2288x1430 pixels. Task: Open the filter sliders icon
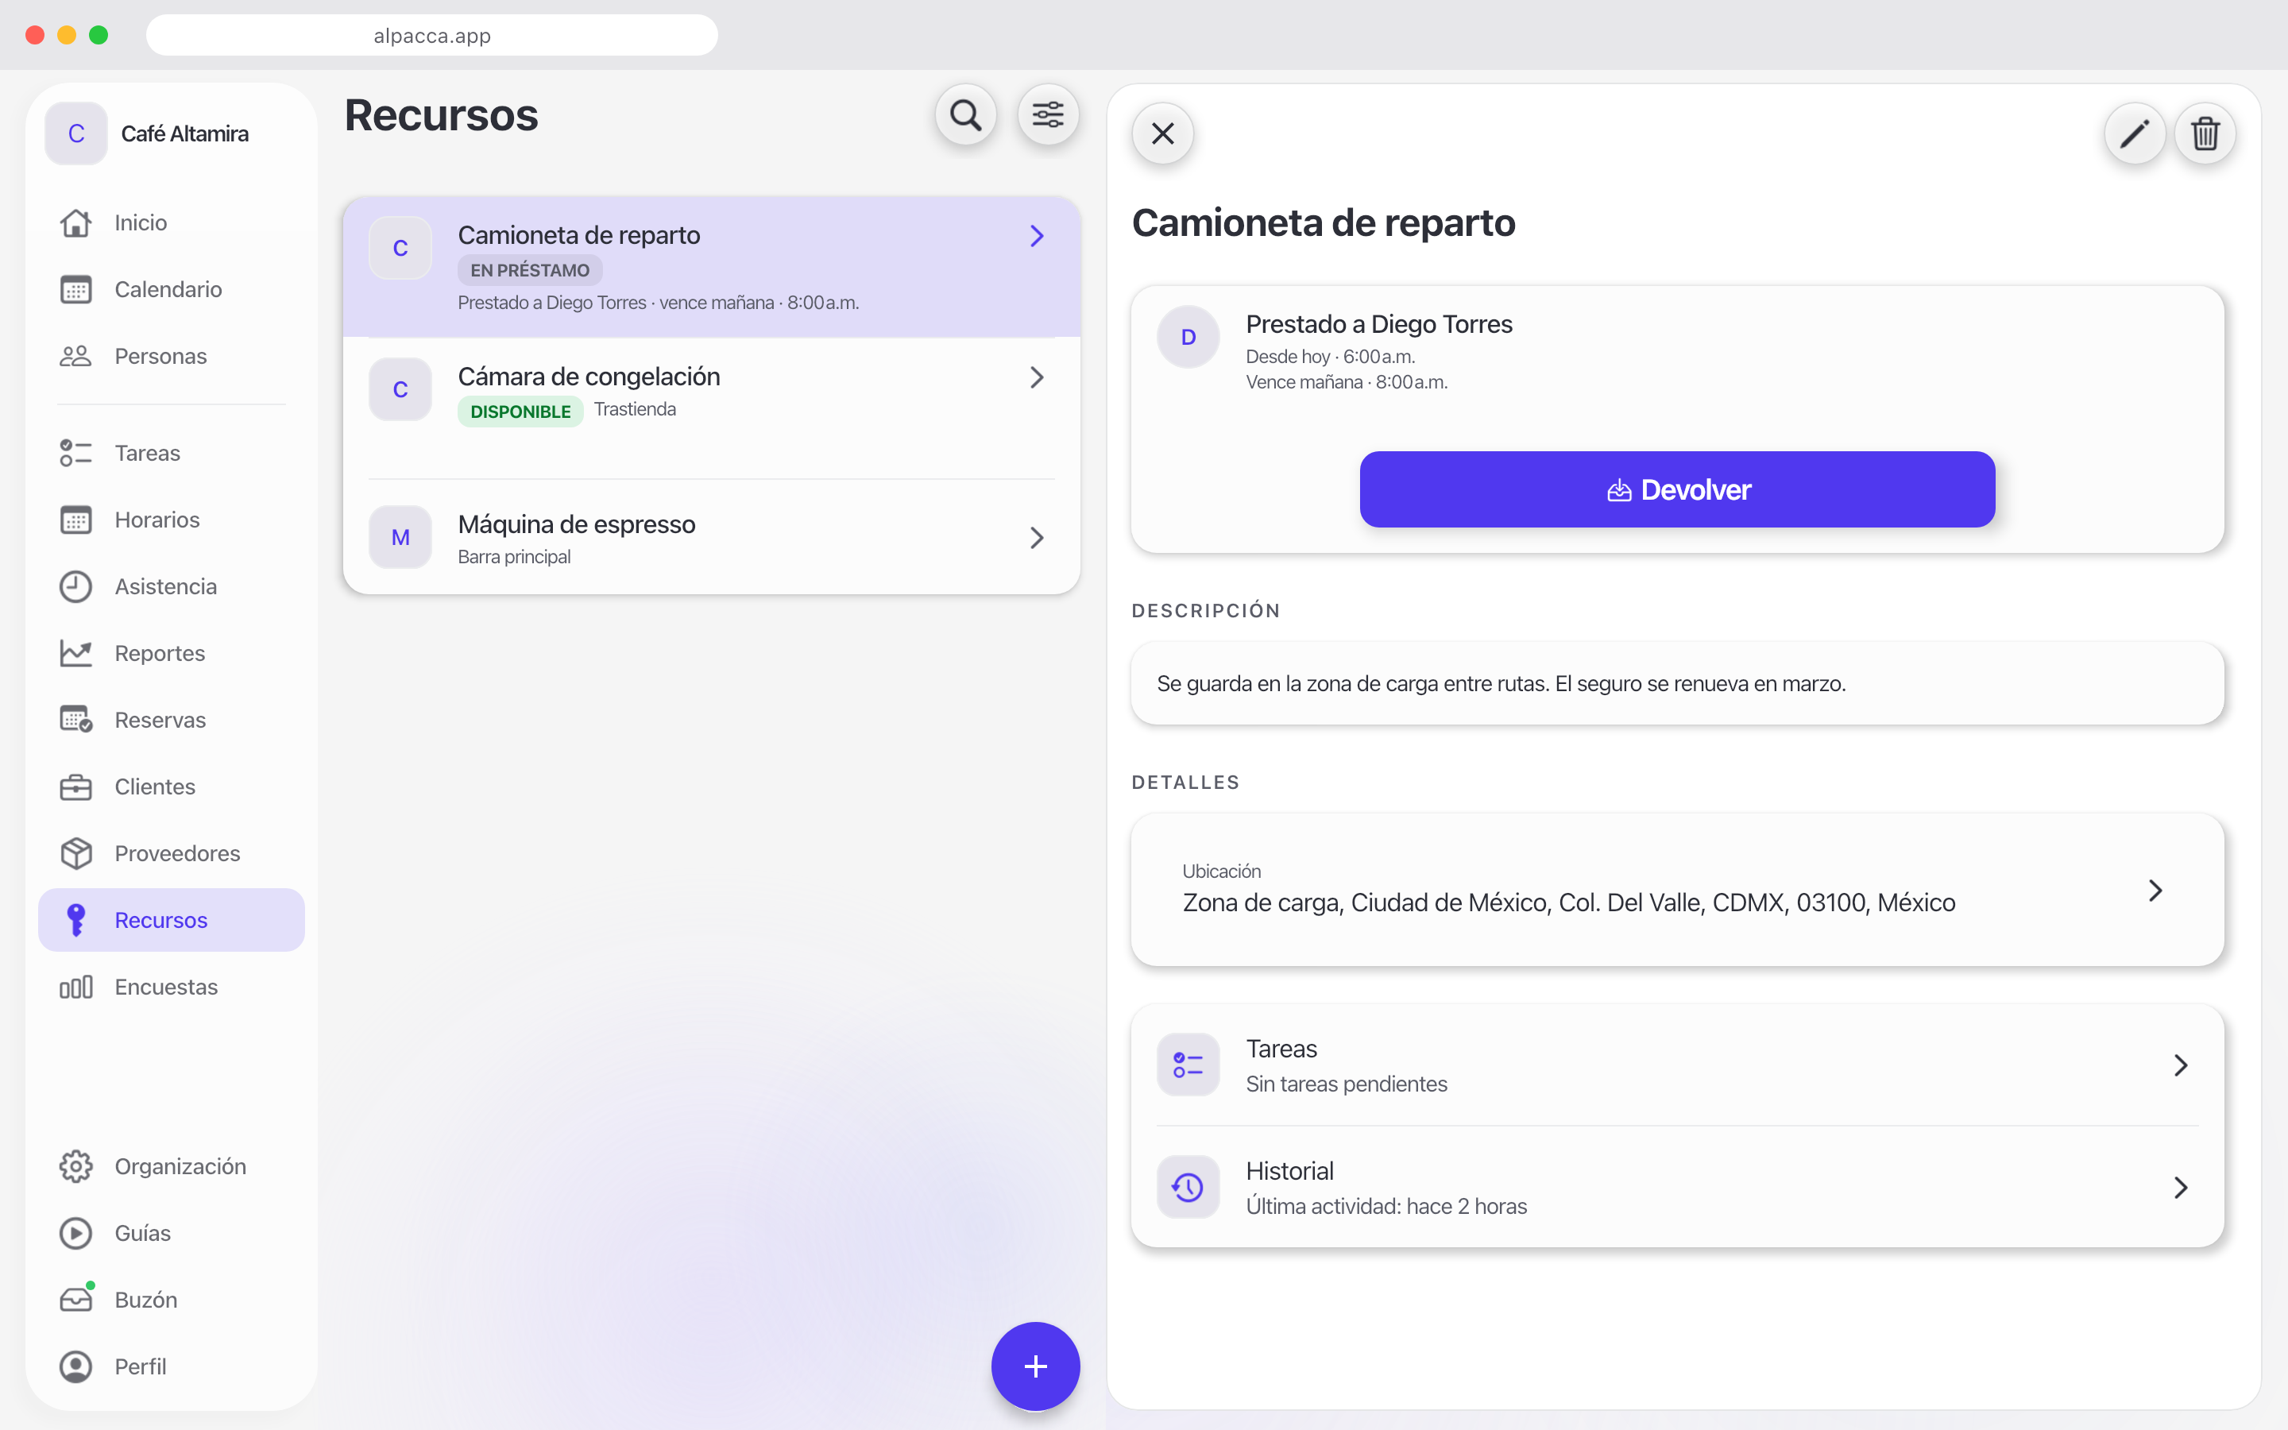coord(1048,115)
